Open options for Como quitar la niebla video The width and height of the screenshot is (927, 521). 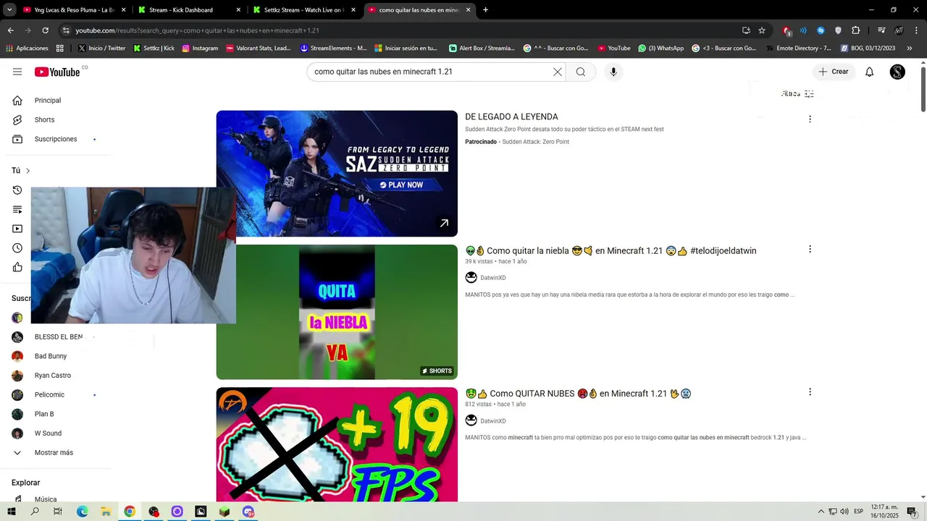point(810,249)
